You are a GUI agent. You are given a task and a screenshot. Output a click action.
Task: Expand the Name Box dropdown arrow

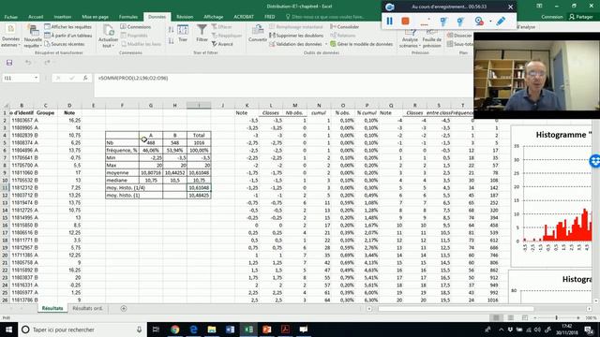(36, 78)
